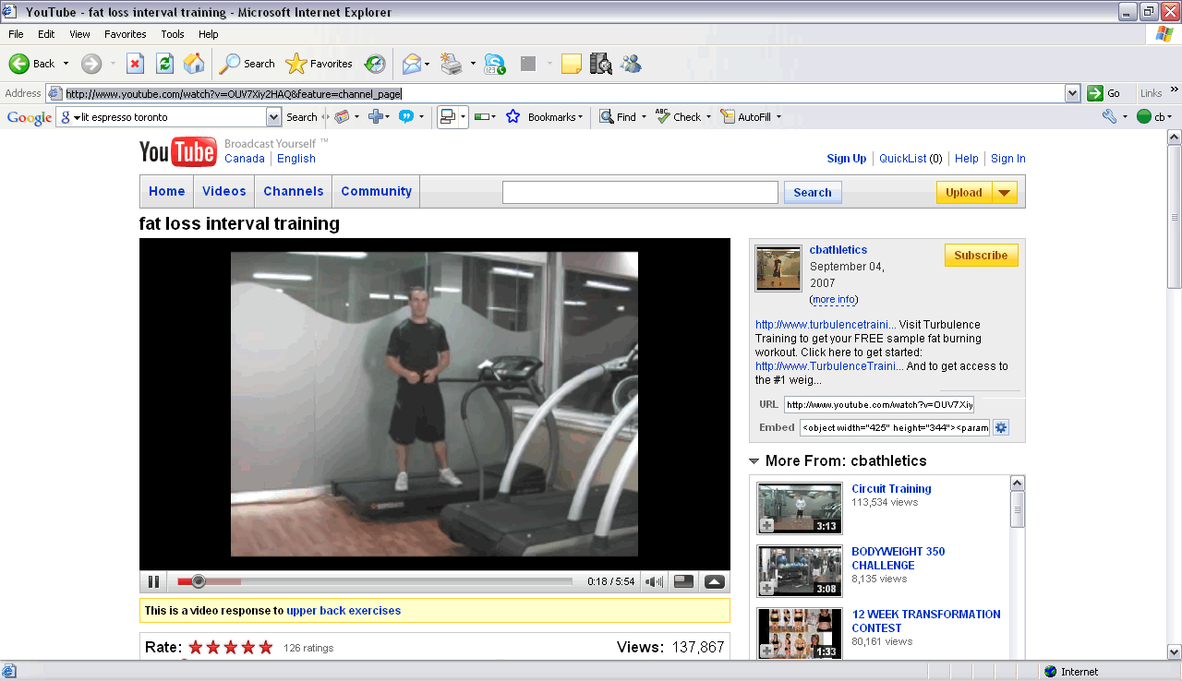The height and width of the screenshot is (681, 1182).
Task: Click Google toolbar Find button
Action: [619, 117]
